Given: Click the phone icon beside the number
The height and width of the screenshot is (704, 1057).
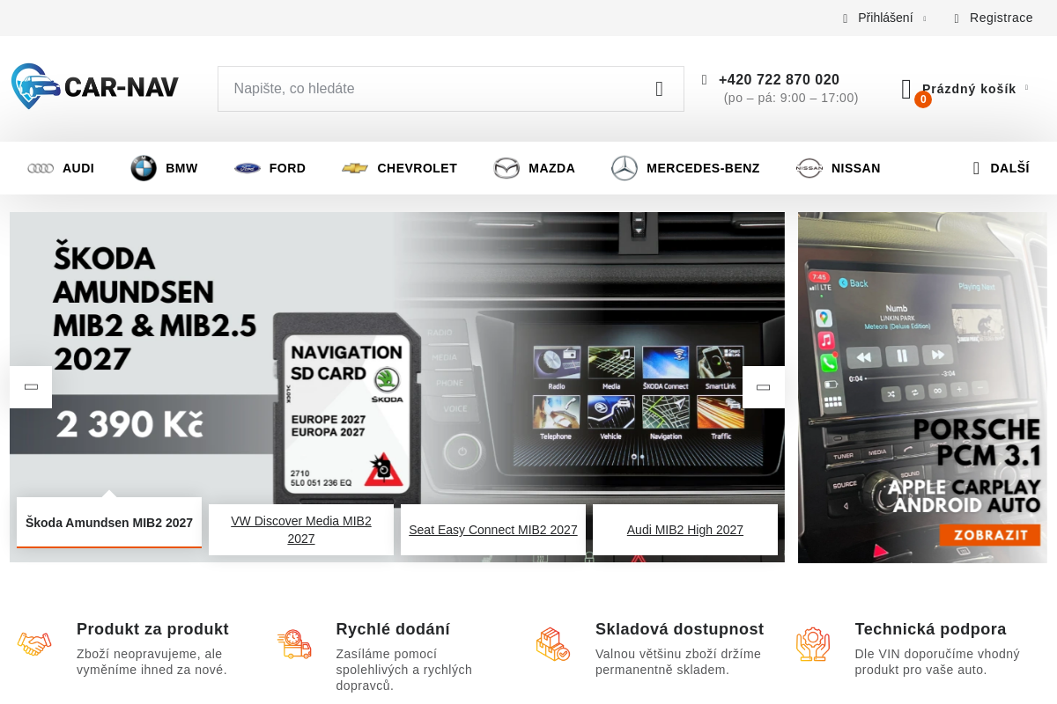Looking at the screenshot, I should point(705,79).
